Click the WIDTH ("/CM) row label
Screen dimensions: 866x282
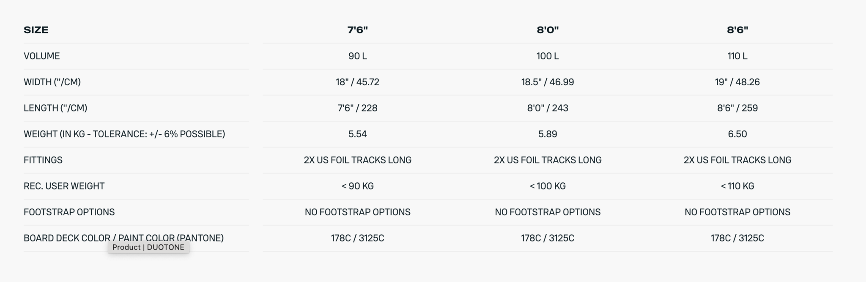tap(52, 82)
